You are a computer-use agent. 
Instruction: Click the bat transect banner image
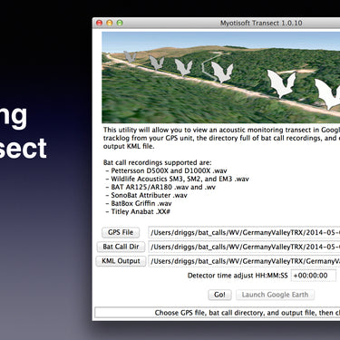(221, 77)
